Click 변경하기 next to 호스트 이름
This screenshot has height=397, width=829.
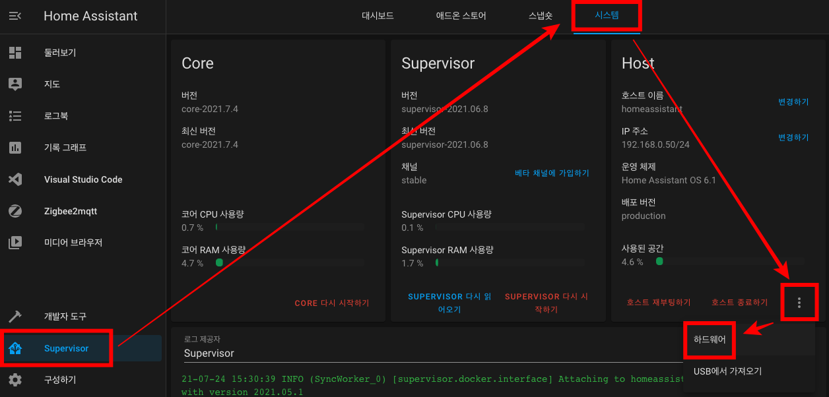[793, 102]
